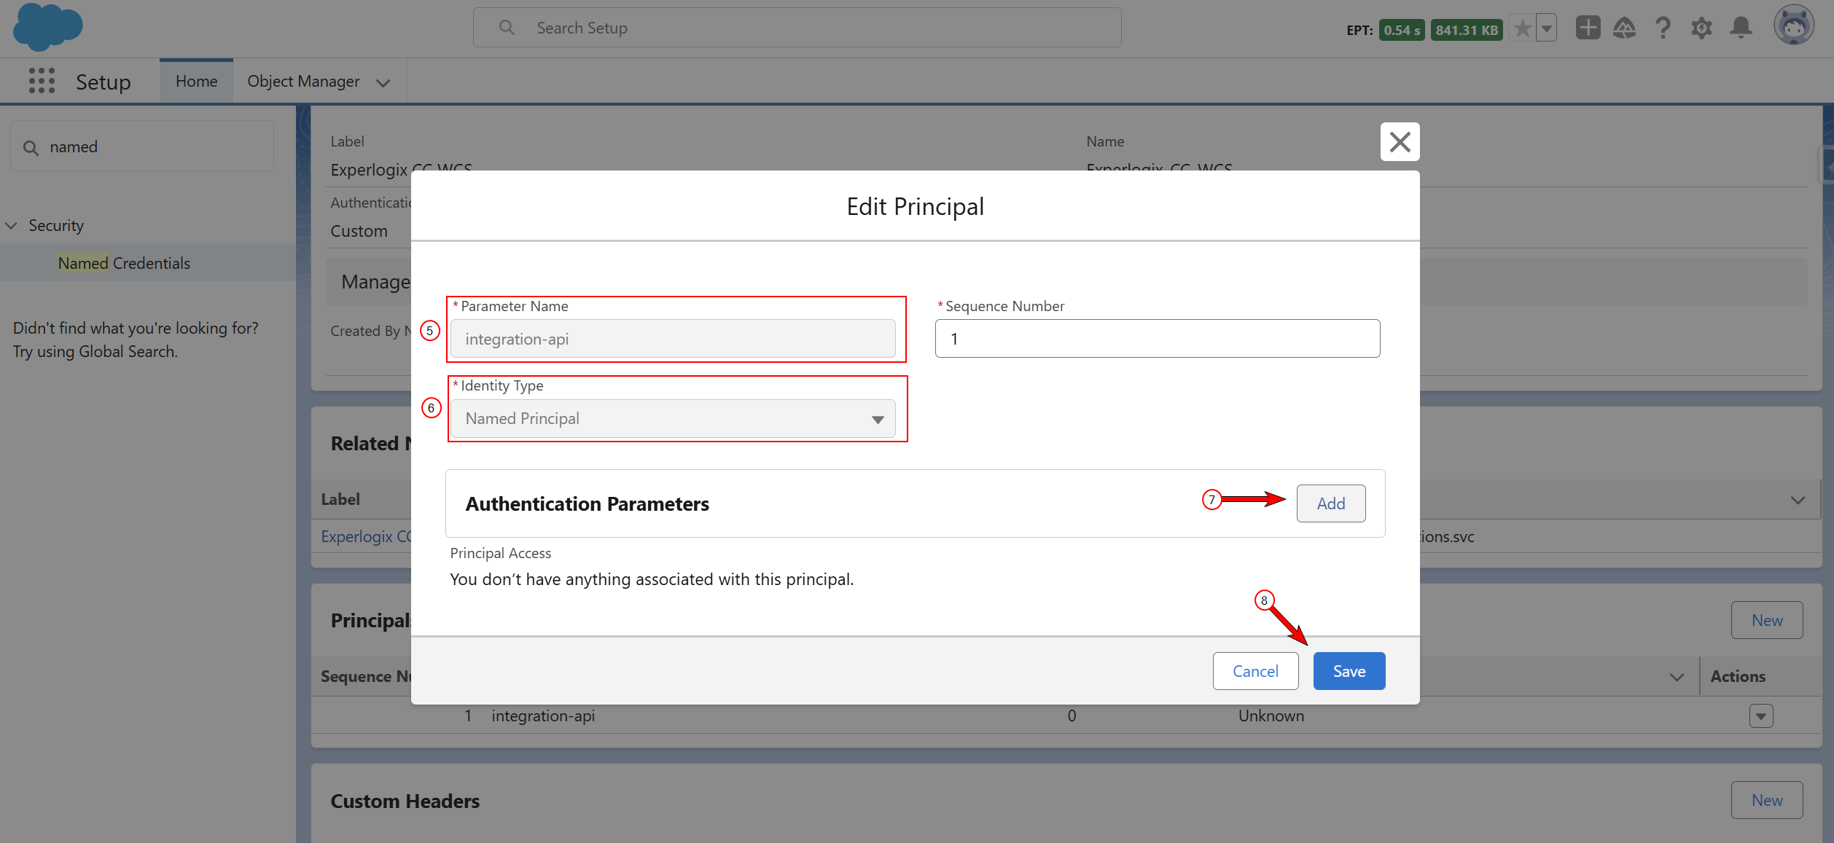Image resolution: width=1834 pixels, height=843 pixels.
Task: Open the integration-api row actions menu
Action: pos(1761,716)
